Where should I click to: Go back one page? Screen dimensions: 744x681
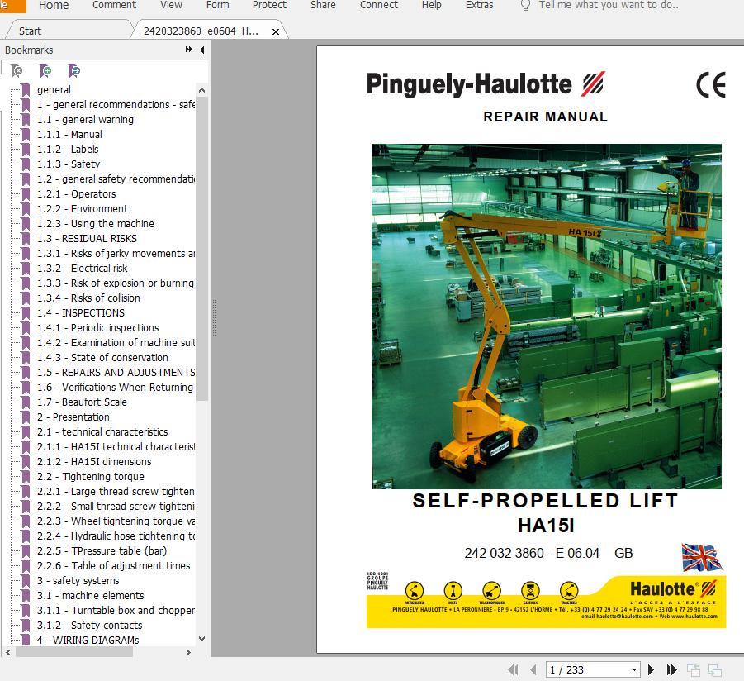click(534, 670)
